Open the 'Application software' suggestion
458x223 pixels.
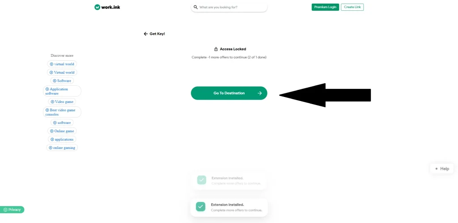pos(62,91)
